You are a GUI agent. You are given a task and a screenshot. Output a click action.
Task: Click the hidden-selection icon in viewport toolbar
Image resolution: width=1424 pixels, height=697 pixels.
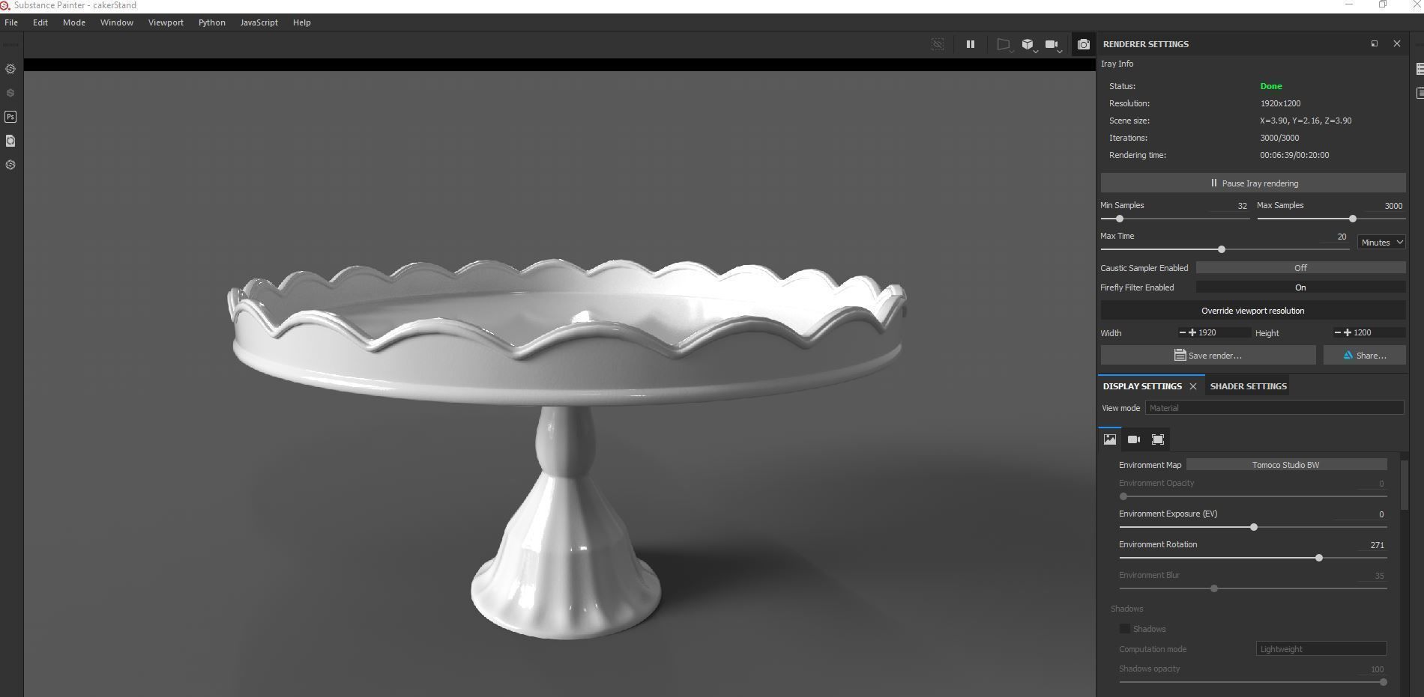pos(938,44)
